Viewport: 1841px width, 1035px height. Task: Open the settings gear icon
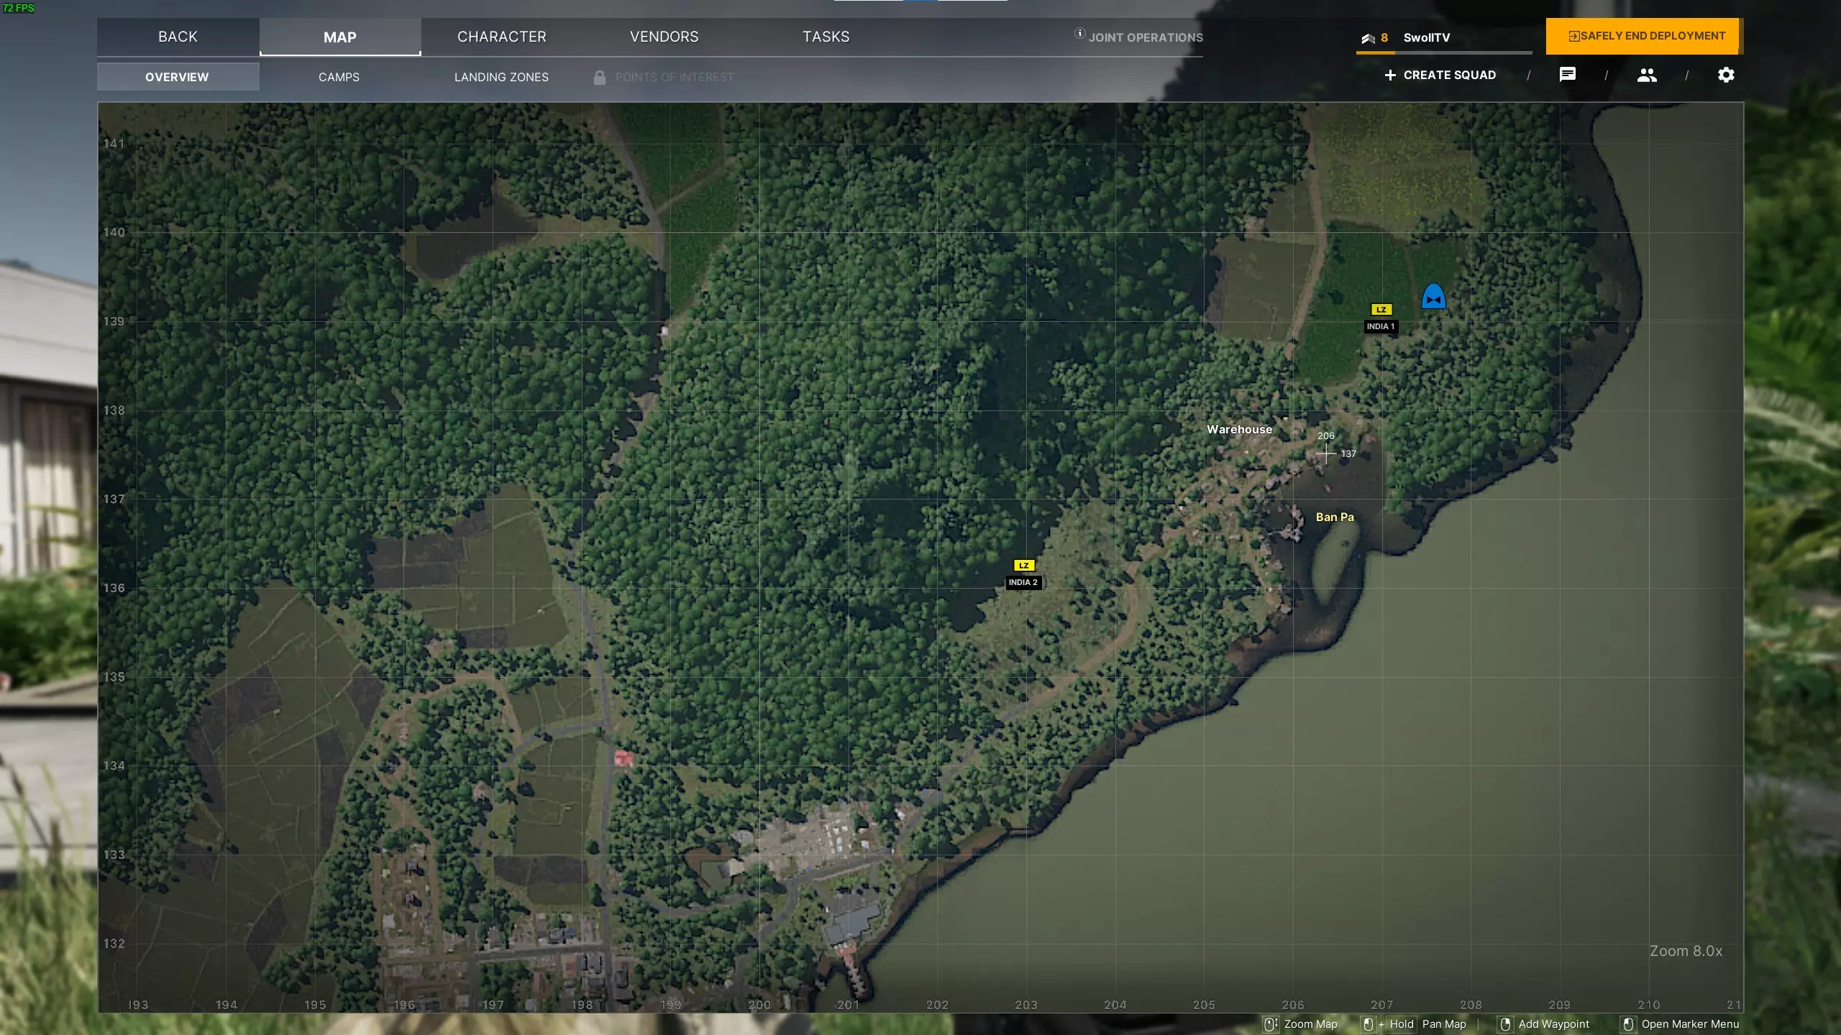point(1726,75)
